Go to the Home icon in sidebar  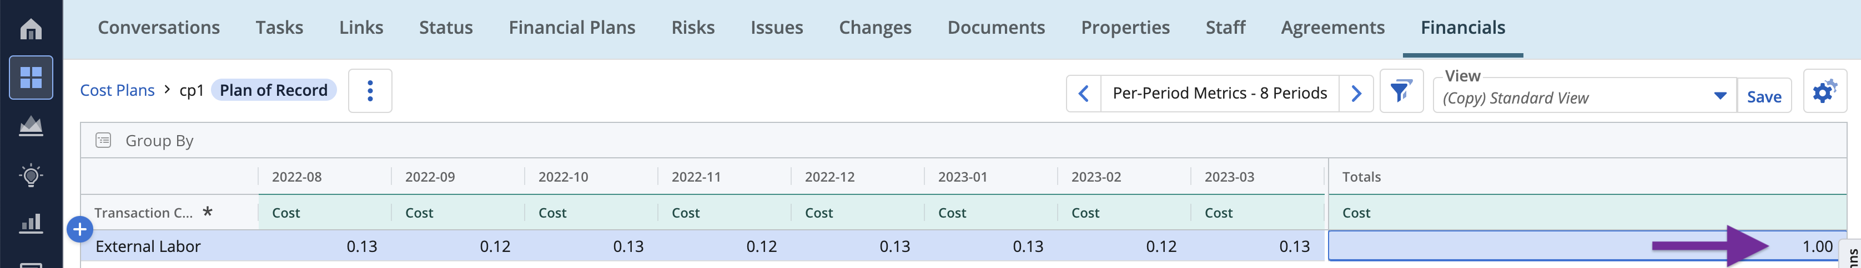tap(31, 29)
